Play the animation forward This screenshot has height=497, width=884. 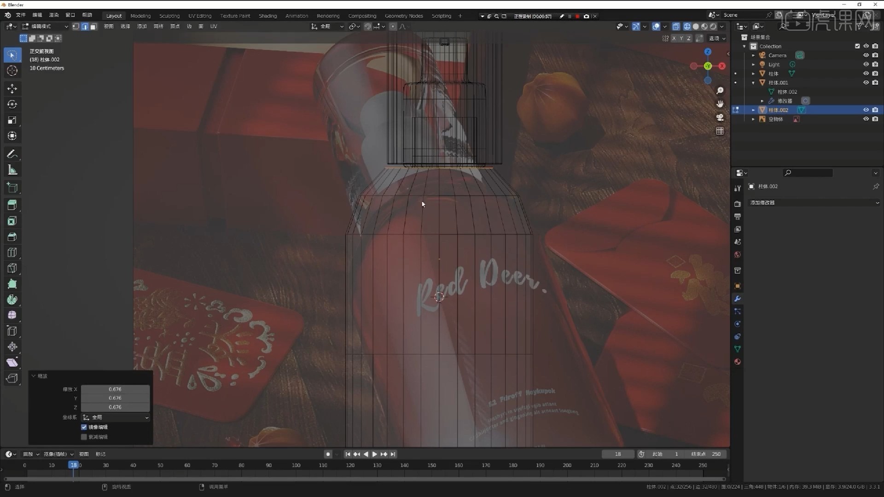pyautogui.click(x=375, y=454)
